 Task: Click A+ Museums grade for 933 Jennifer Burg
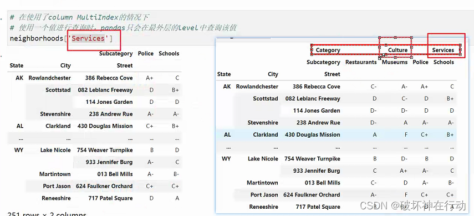click(x=404, y=171)
